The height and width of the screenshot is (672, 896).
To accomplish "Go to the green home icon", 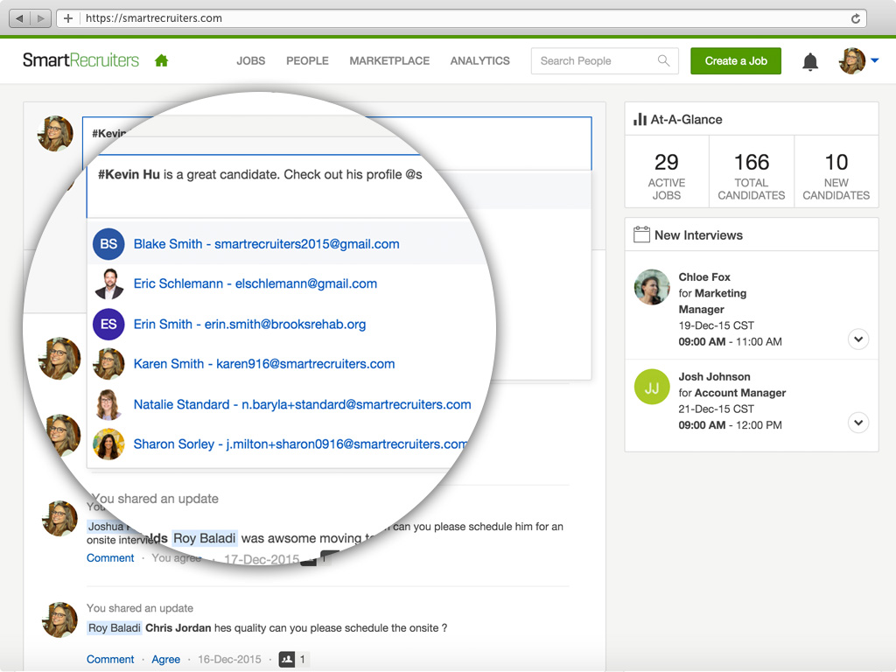I will pos(162,60).
